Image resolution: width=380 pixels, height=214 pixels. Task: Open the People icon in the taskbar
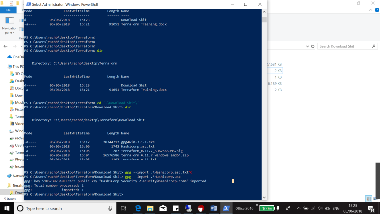288,208
